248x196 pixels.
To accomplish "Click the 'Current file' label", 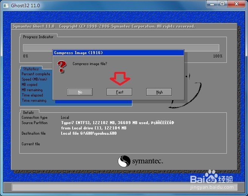I will point(31,144).
